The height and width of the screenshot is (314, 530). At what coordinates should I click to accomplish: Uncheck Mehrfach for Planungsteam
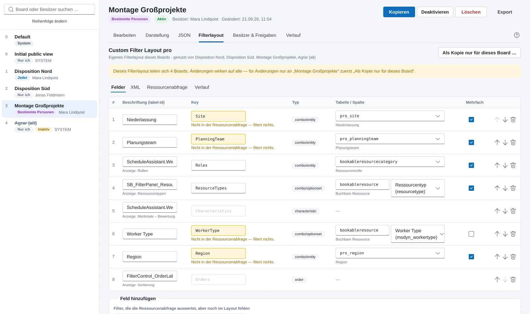tap(471, 142)
